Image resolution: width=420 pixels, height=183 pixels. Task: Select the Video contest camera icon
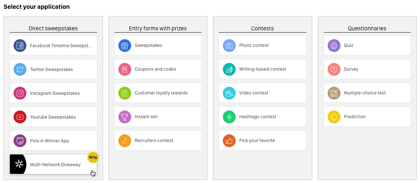click(x=229, y=93)
